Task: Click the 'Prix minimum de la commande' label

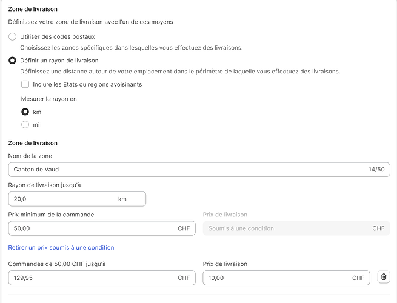Action: click(x=52, y=215)
